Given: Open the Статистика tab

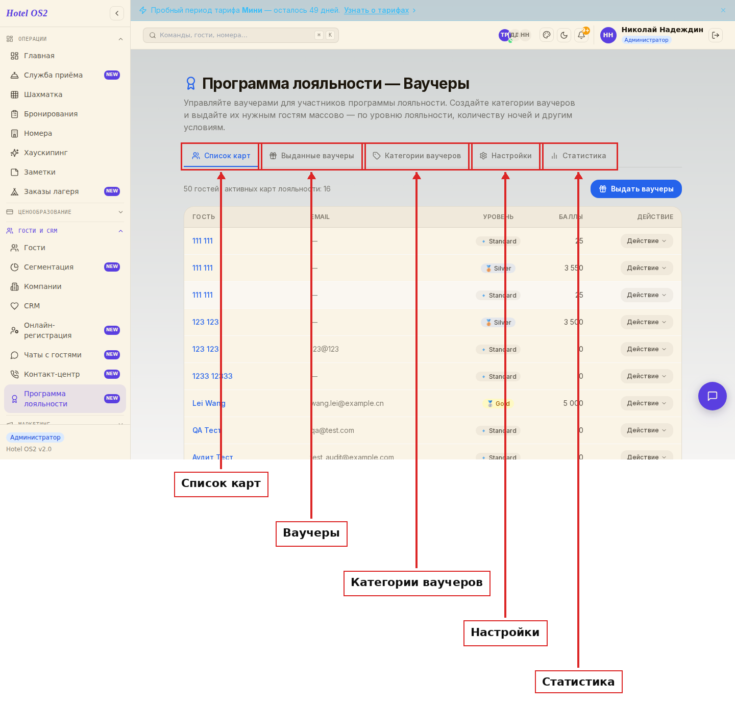Looking at the screenshot, I should 579,156.
